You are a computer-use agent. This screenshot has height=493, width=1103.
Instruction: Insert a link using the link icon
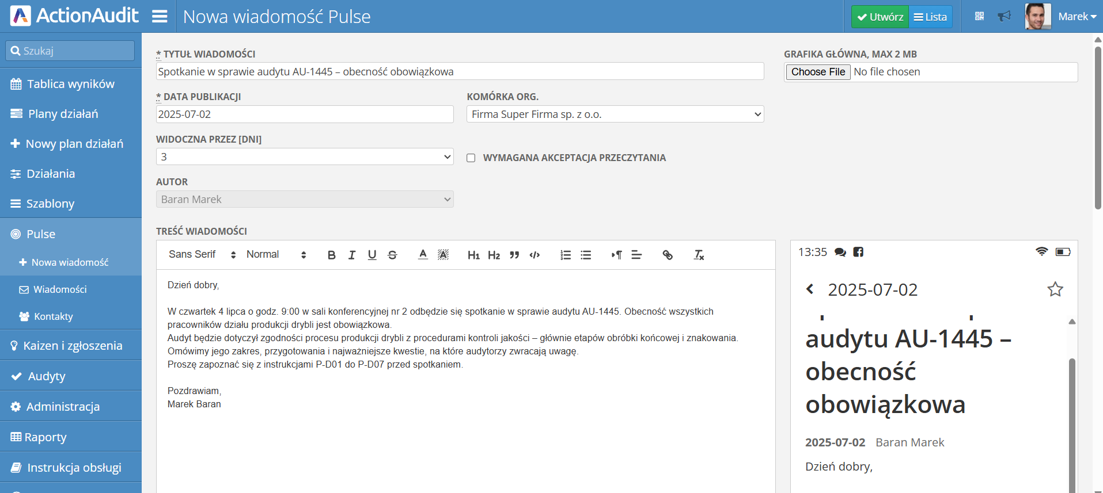(668, 255)
